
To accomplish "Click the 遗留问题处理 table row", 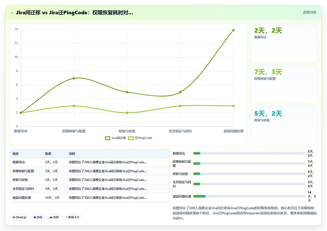I will (90, 198).
